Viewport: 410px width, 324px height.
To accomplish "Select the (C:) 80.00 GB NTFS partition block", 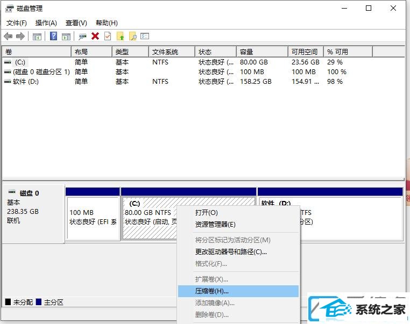I will [x=150, y=213].
